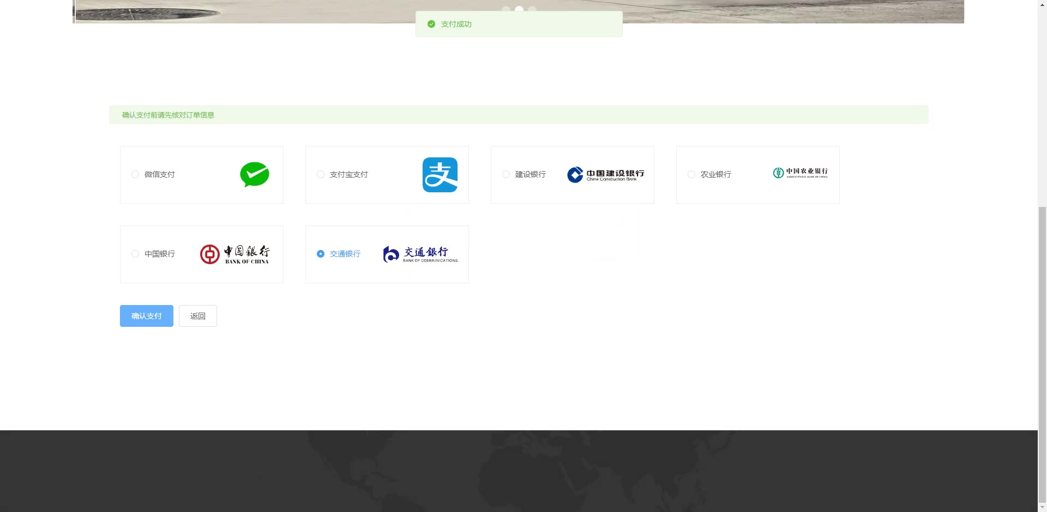1047x512 pixels.
Task: Click the 农业银行 label text
Action: (716, 174)
